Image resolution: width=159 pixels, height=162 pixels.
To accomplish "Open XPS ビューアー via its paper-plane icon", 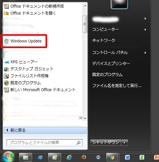I will point(6,62).
